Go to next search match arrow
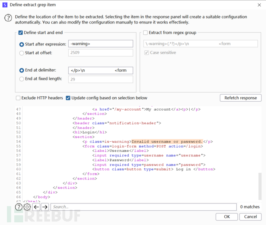Viewport: 266px width, 225px height. point(45,207)
